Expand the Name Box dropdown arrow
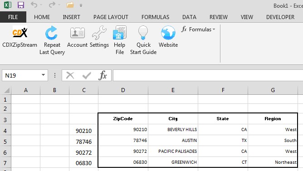303x171 pixels. [x=43, y=75]
